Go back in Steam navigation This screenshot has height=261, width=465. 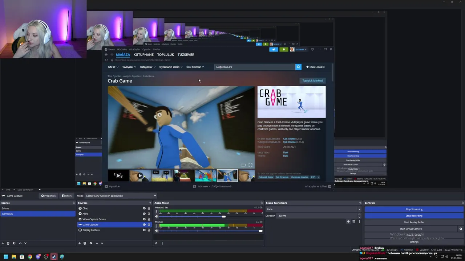(106, 55)
